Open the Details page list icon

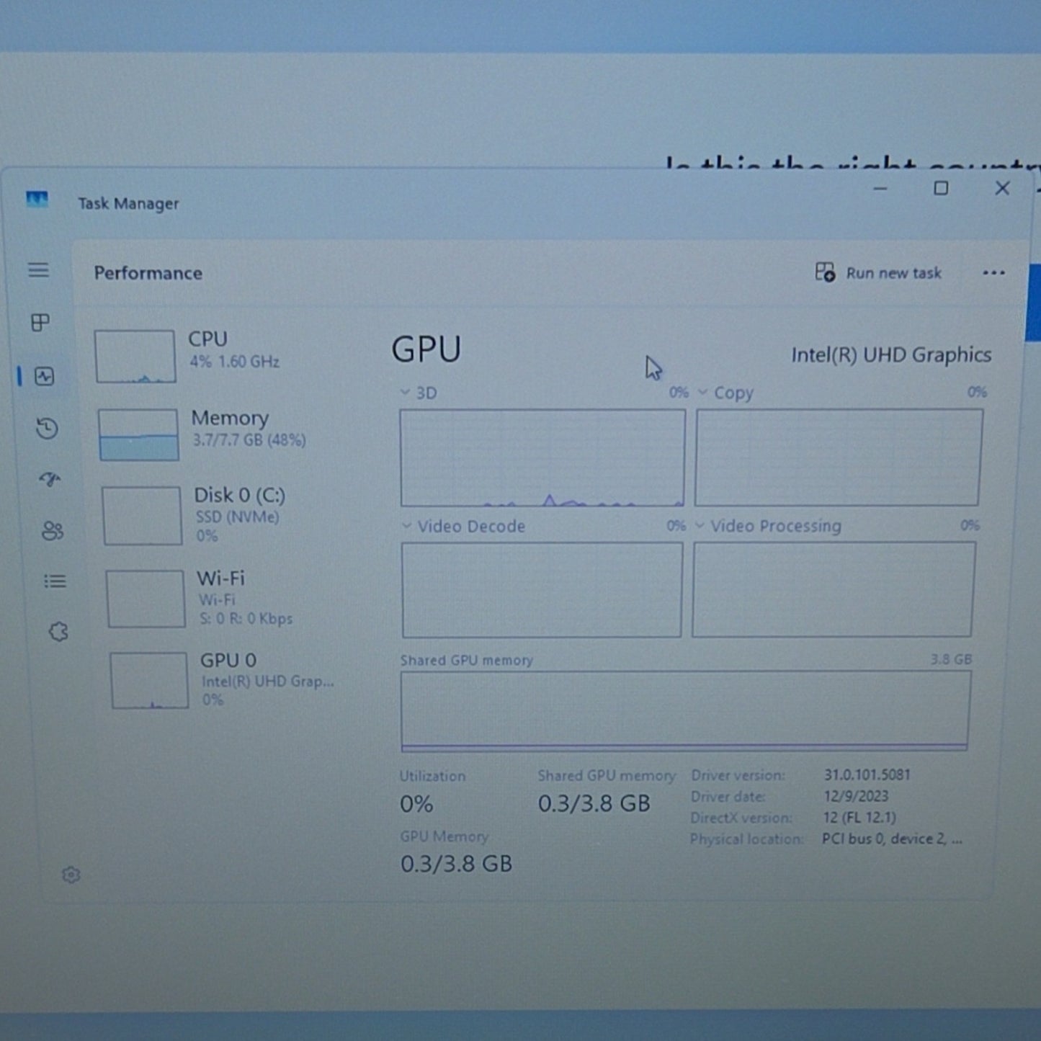[55, 581]
